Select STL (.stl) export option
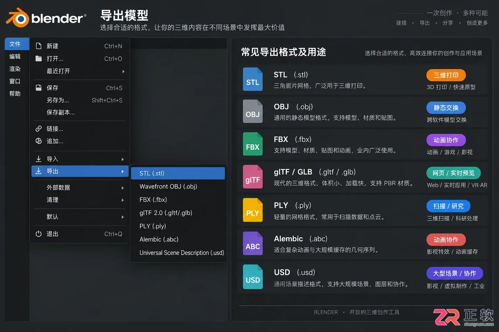The width and height of the screenshot is (499, 332). coord(178,173)
